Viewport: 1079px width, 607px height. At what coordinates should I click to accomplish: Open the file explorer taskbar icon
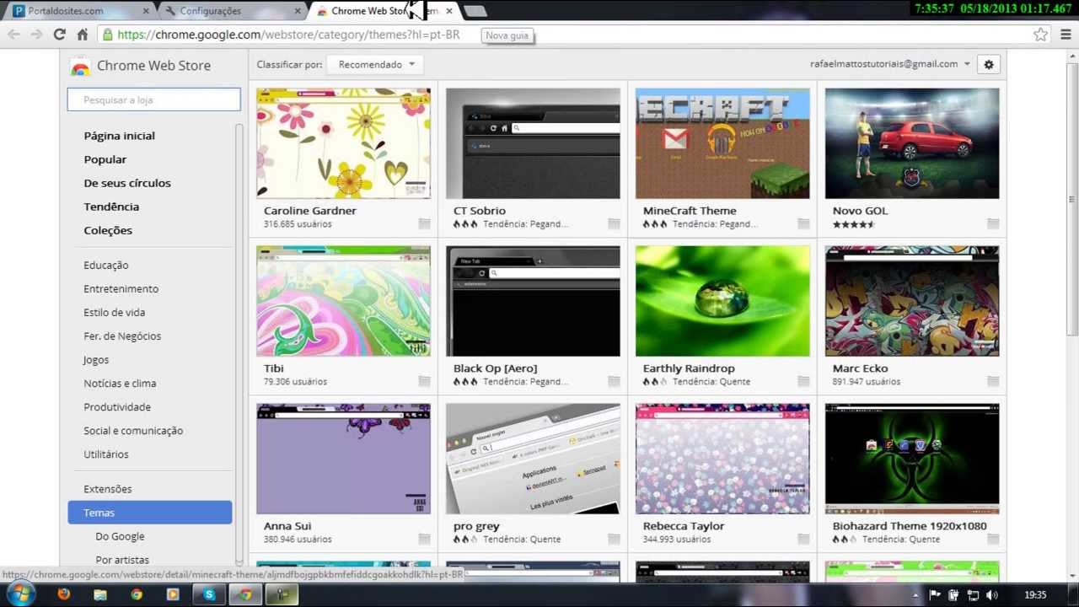100,594
